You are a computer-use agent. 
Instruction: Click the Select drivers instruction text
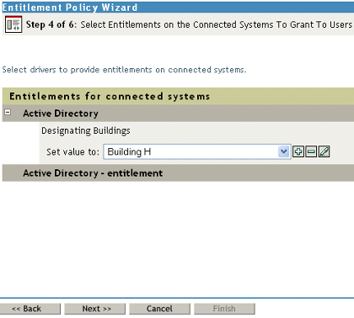click(x=125, y=70)
